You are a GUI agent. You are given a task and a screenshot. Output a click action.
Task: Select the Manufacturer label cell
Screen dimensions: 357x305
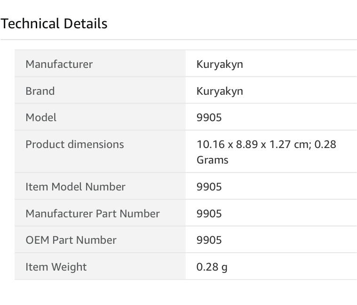click(59, 64)
